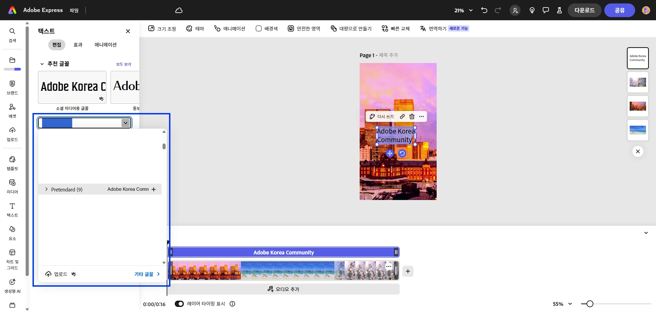Select the beach page thumbnail
Image resolution: width=656 pixels, height=312 pixels.
[x=638, y=130]
